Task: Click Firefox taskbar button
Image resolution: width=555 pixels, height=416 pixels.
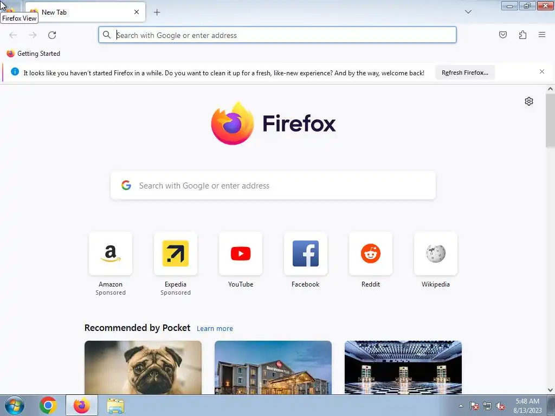Action: (82, 405)
